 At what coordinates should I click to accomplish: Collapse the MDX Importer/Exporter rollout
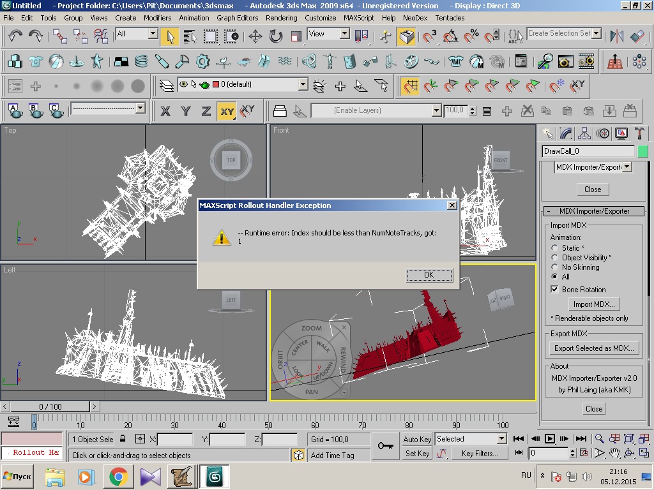click(594, 211)
